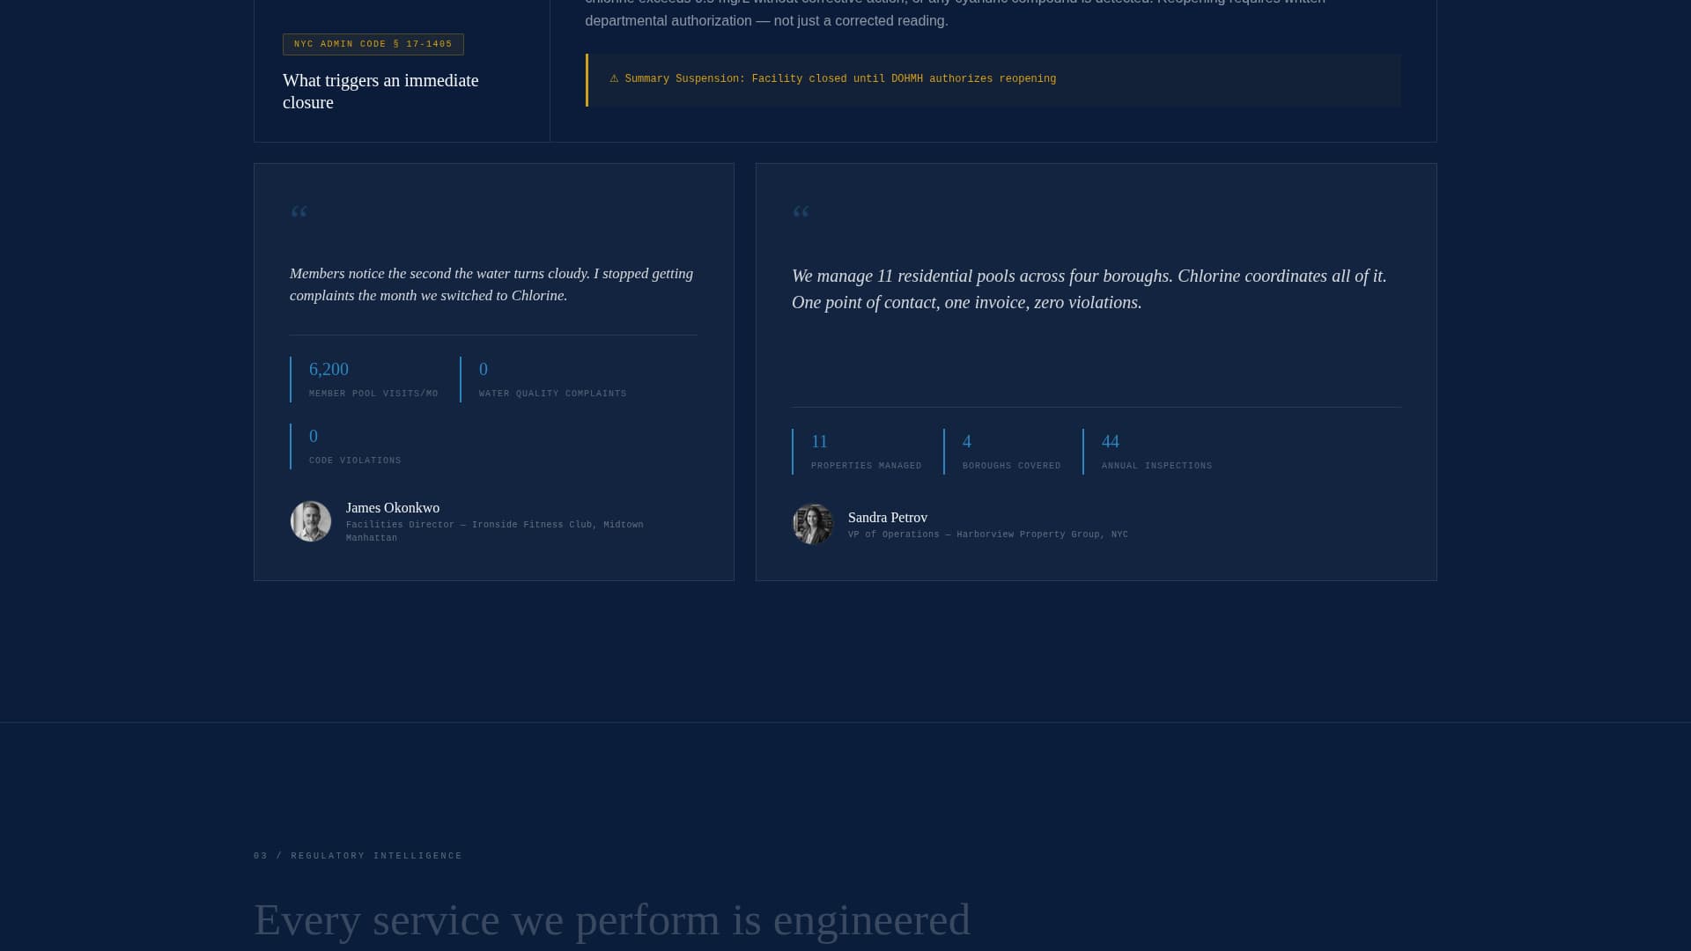Screen dimensions: 1691x951
Task: Click the 'Code Violations' label
Action: point(355,461)
